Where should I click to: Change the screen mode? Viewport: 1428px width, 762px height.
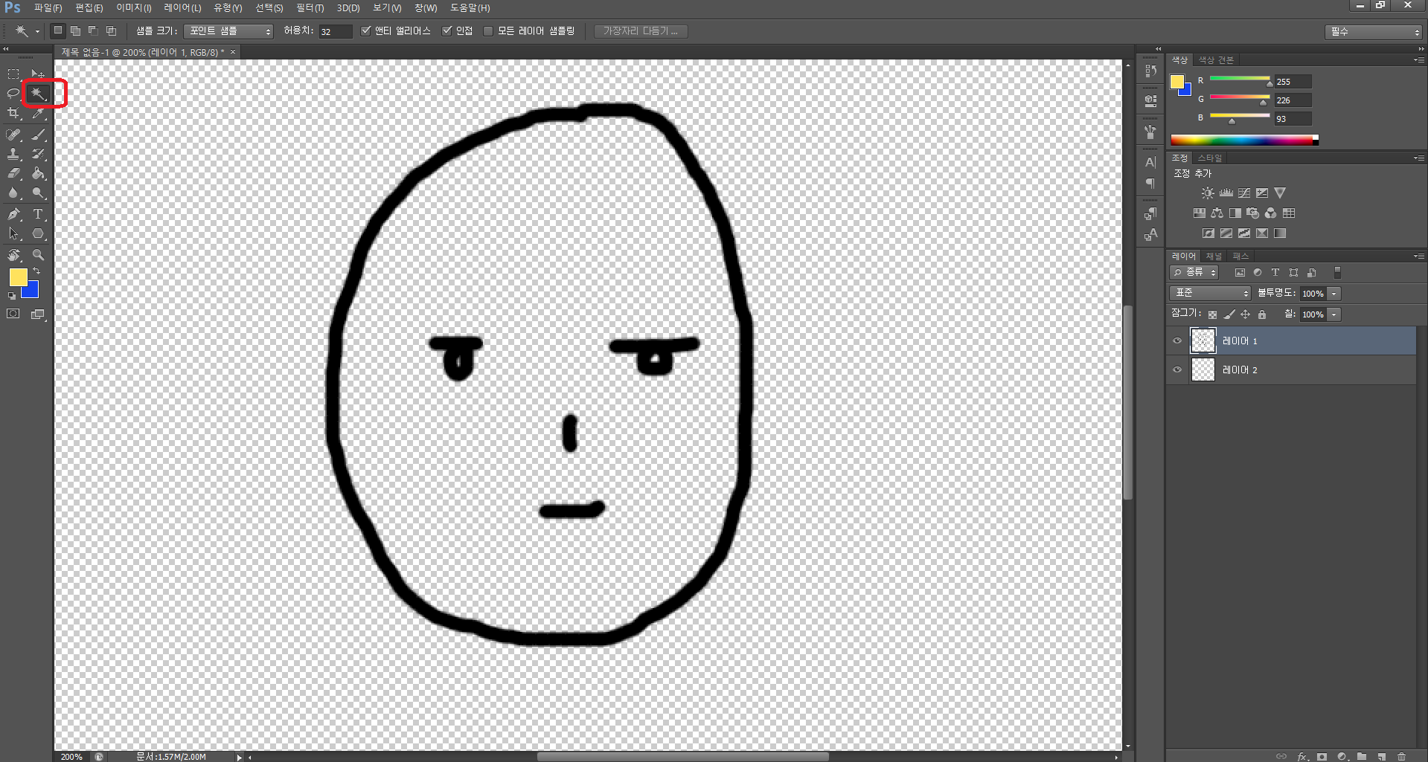[x=38, y=314]
